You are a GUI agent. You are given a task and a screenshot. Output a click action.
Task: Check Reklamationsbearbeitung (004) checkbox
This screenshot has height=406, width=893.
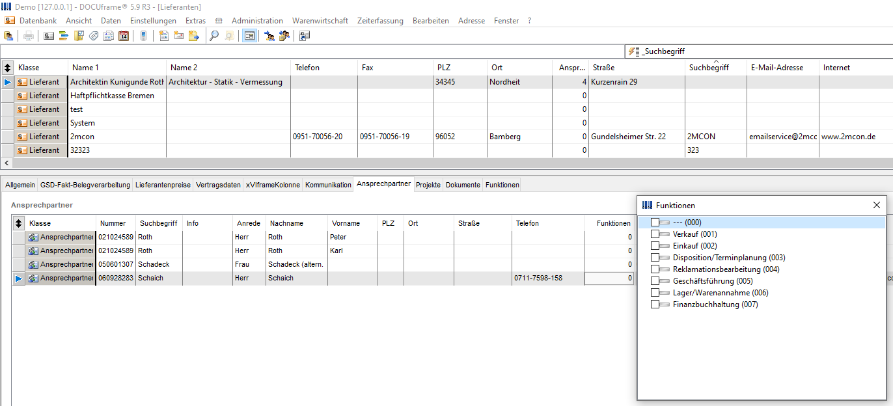click(x=655, y=269)
